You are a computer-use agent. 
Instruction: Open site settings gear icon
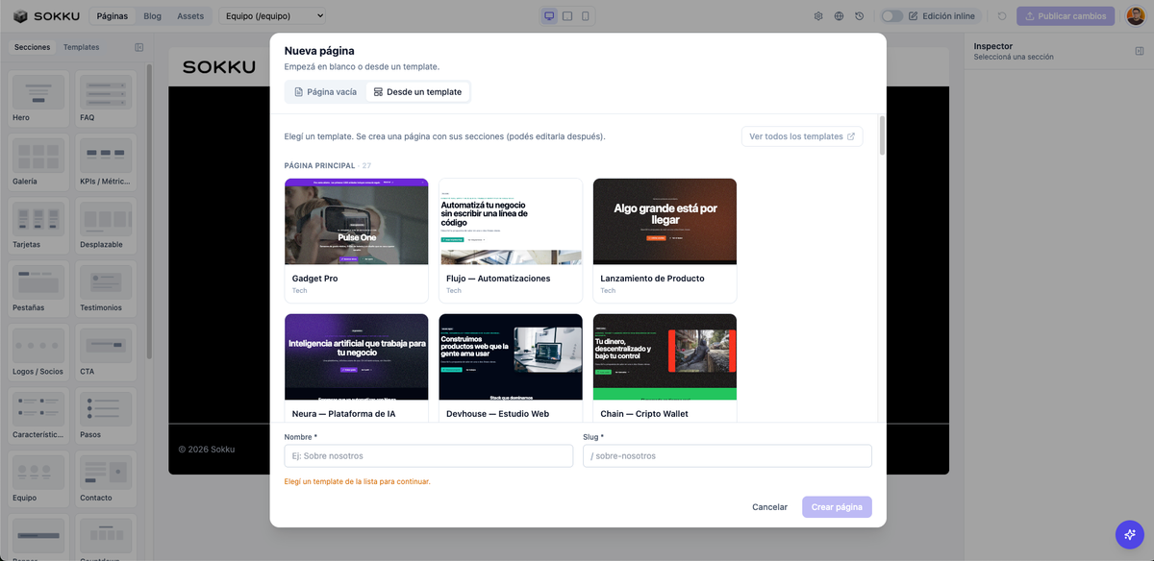818,16
